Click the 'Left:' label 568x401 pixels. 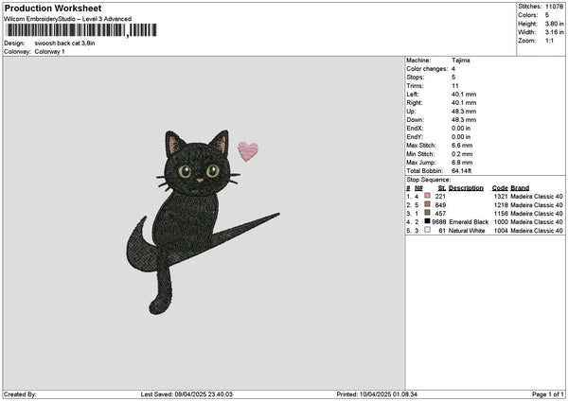coord(413,95)
